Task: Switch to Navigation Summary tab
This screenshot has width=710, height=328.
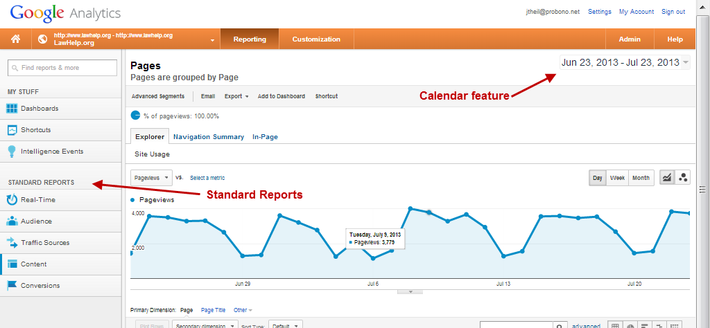Action: tap(209, 136)
